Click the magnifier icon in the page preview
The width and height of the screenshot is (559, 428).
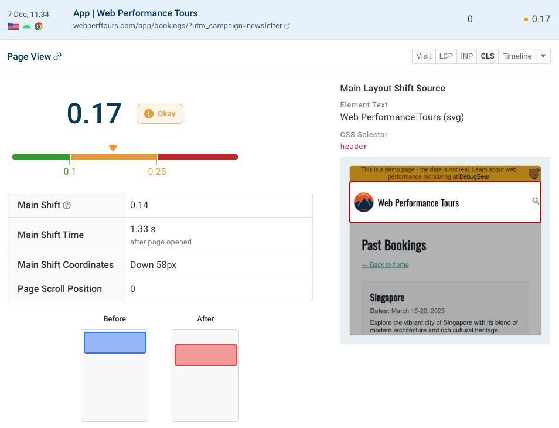(x=535, y=201)
